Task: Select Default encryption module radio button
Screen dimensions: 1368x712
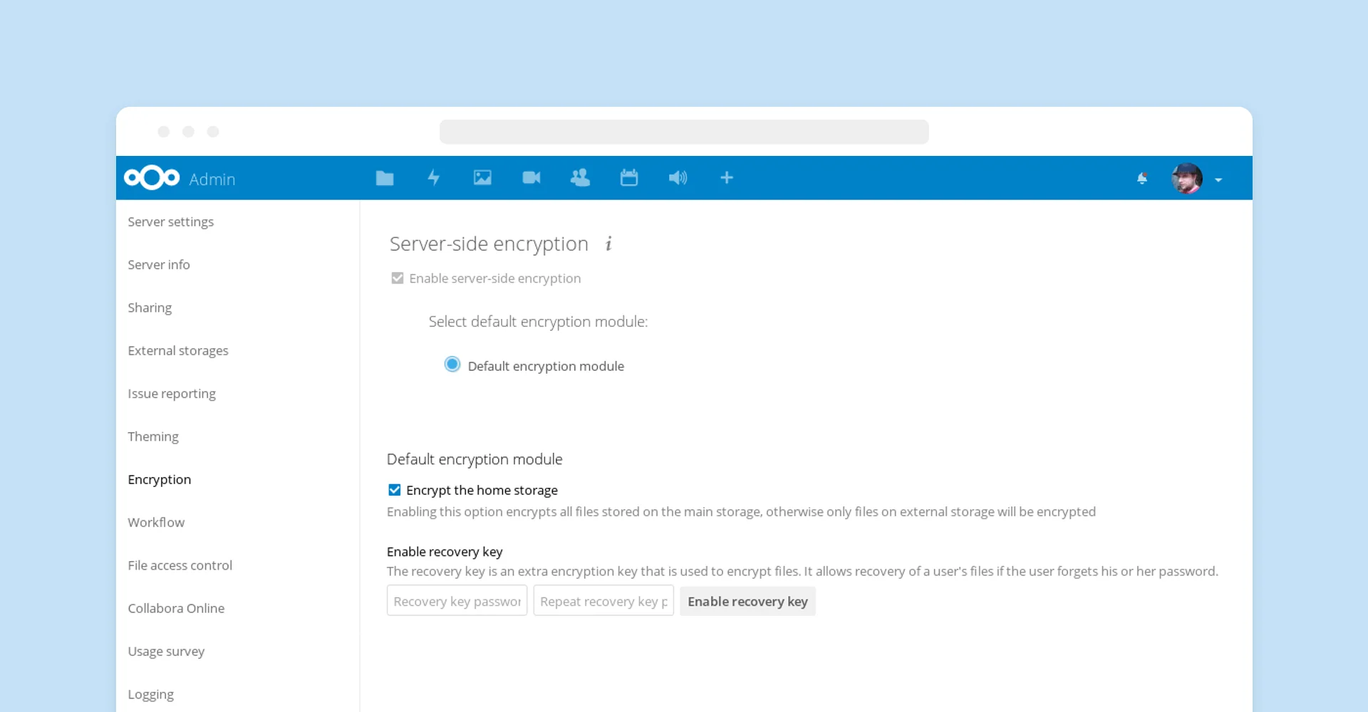Action: click(452, 365)
